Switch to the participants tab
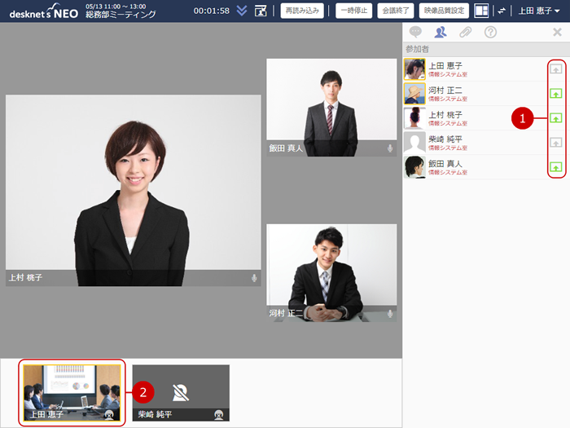The height and width of the screenshot is (428, 570). (441, 33)
